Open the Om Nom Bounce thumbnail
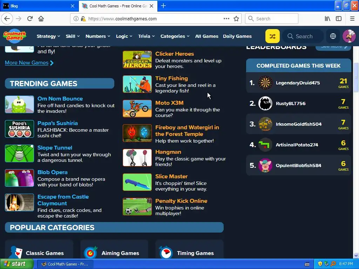 pos(20,104)
